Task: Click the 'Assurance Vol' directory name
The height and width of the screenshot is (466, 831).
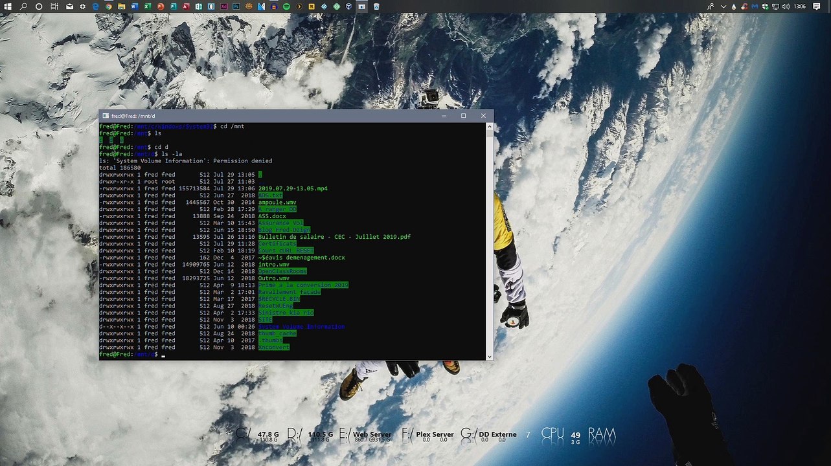Action: click(280, 223)
